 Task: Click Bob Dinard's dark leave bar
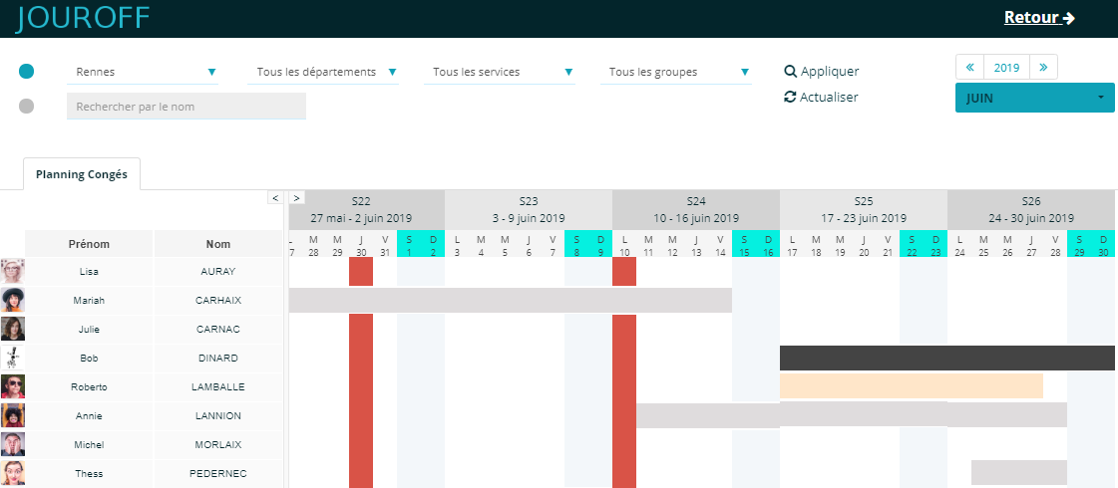946,359
